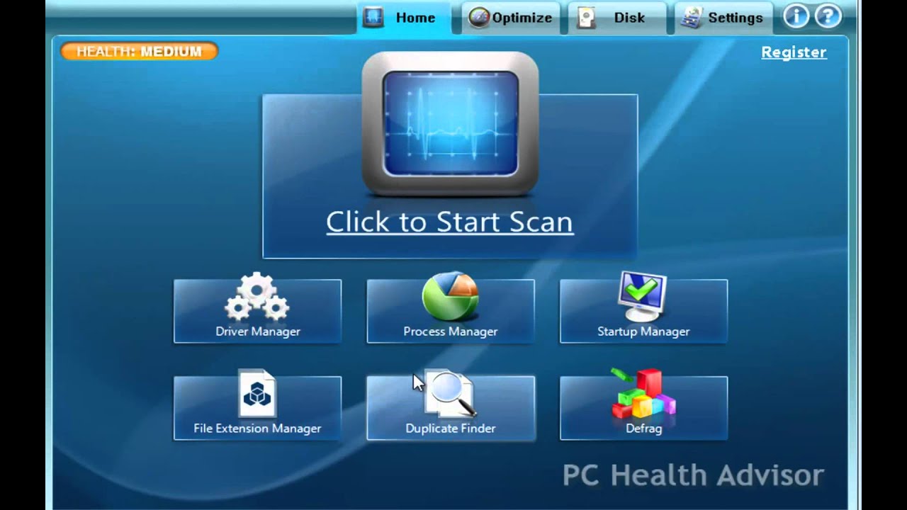Click the Optimize tab gauge icon
The width and height of the screenshot is (907, 510).
480,18
